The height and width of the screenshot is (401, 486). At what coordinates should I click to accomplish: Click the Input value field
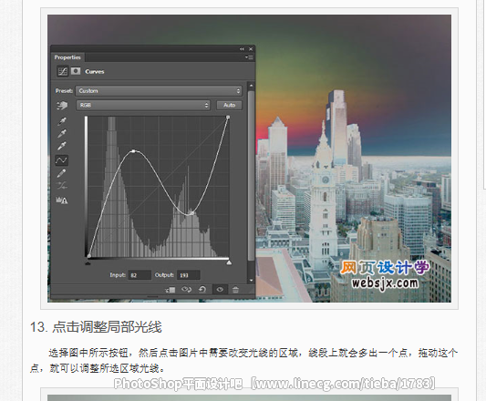tap(140, 275)
